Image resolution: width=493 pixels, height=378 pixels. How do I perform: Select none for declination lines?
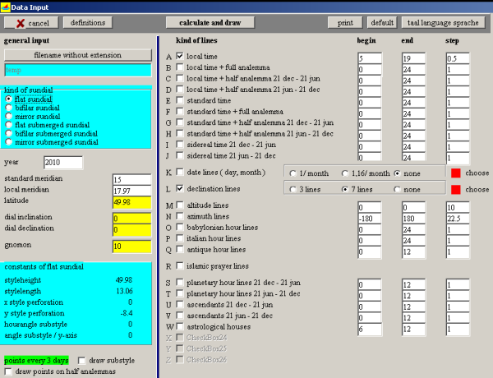(398, 189)
